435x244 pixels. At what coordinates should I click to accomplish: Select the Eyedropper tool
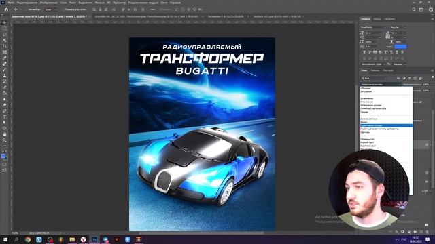click(5, 58)
